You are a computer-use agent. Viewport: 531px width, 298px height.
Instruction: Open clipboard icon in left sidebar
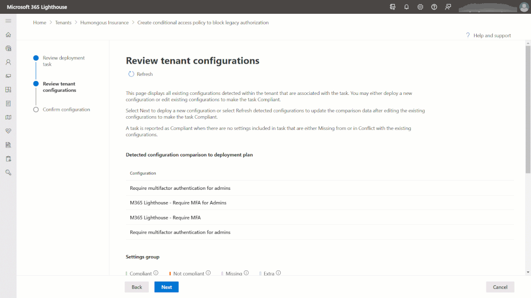[x=8, y=159]
